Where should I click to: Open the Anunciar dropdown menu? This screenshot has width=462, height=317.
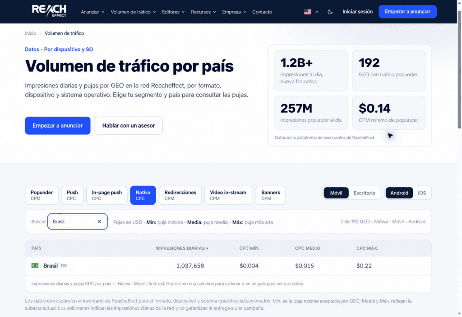coord(92,12)
